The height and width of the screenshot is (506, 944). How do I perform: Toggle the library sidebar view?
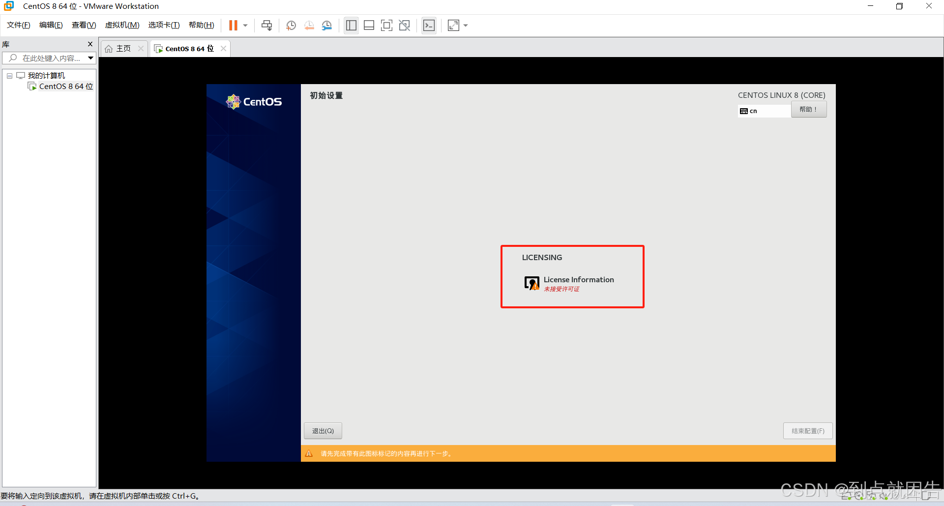(x=351, y=26)
